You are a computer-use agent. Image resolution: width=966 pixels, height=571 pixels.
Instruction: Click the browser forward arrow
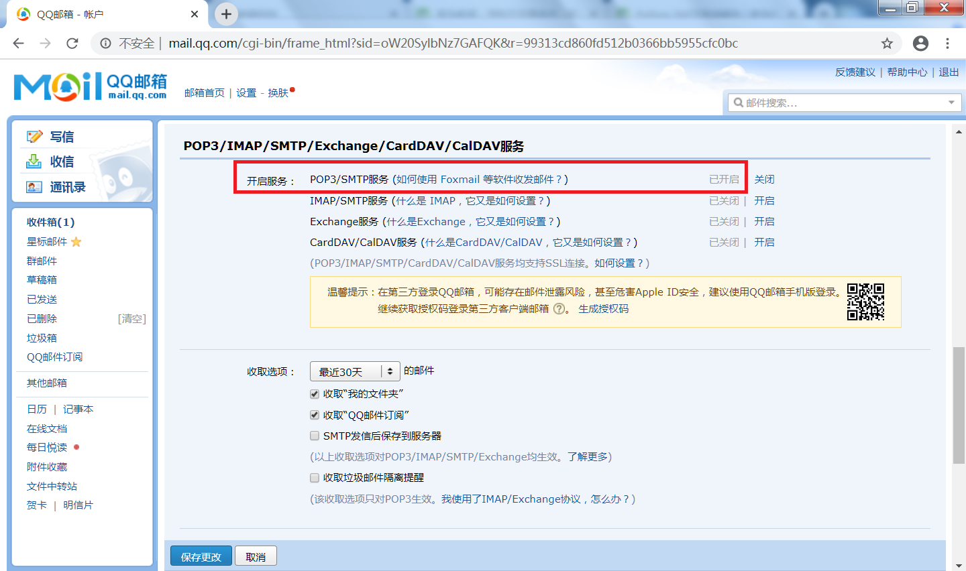coord(45,43)
